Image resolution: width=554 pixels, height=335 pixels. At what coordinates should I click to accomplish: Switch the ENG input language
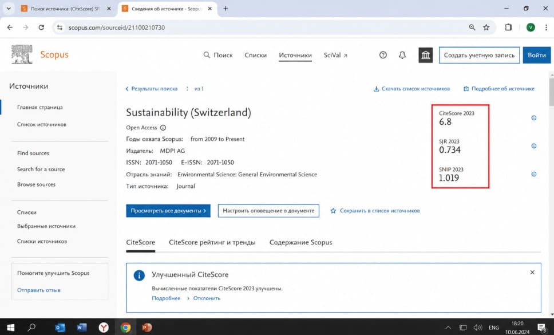(x=493, y=328)
